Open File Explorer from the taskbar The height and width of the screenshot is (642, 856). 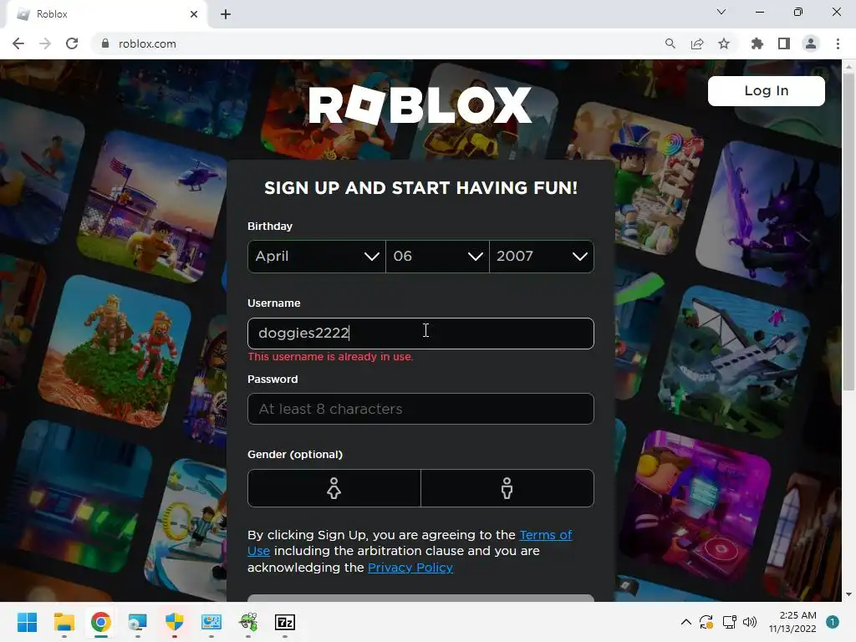[64, 622]
